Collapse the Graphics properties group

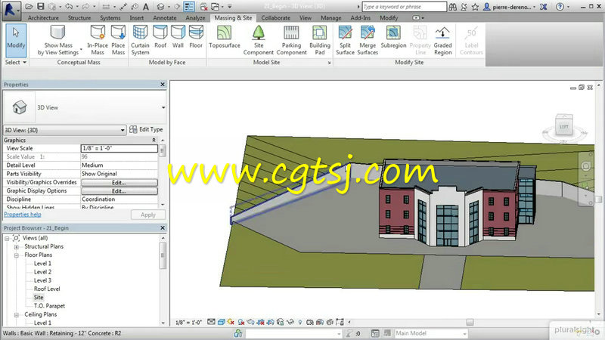154,141
